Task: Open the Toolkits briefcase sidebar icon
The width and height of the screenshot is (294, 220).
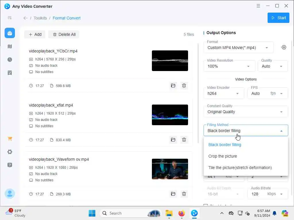Action: tap(10, 33)
